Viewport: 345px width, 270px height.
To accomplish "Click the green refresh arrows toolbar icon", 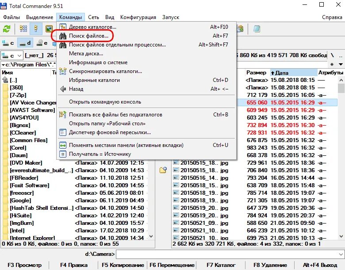I will click(x=7, y=29).
